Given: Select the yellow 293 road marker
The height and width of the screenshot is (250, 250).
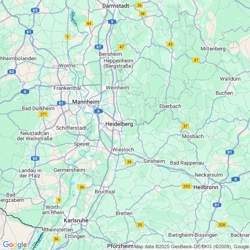Looking at the screenshot, I should click(x=187, y=186).
